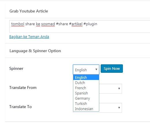This screenshot has height=124, width=150.
Task: Choose Indonesian in the spinner dropdown list
Action: (x=86, y=109)
